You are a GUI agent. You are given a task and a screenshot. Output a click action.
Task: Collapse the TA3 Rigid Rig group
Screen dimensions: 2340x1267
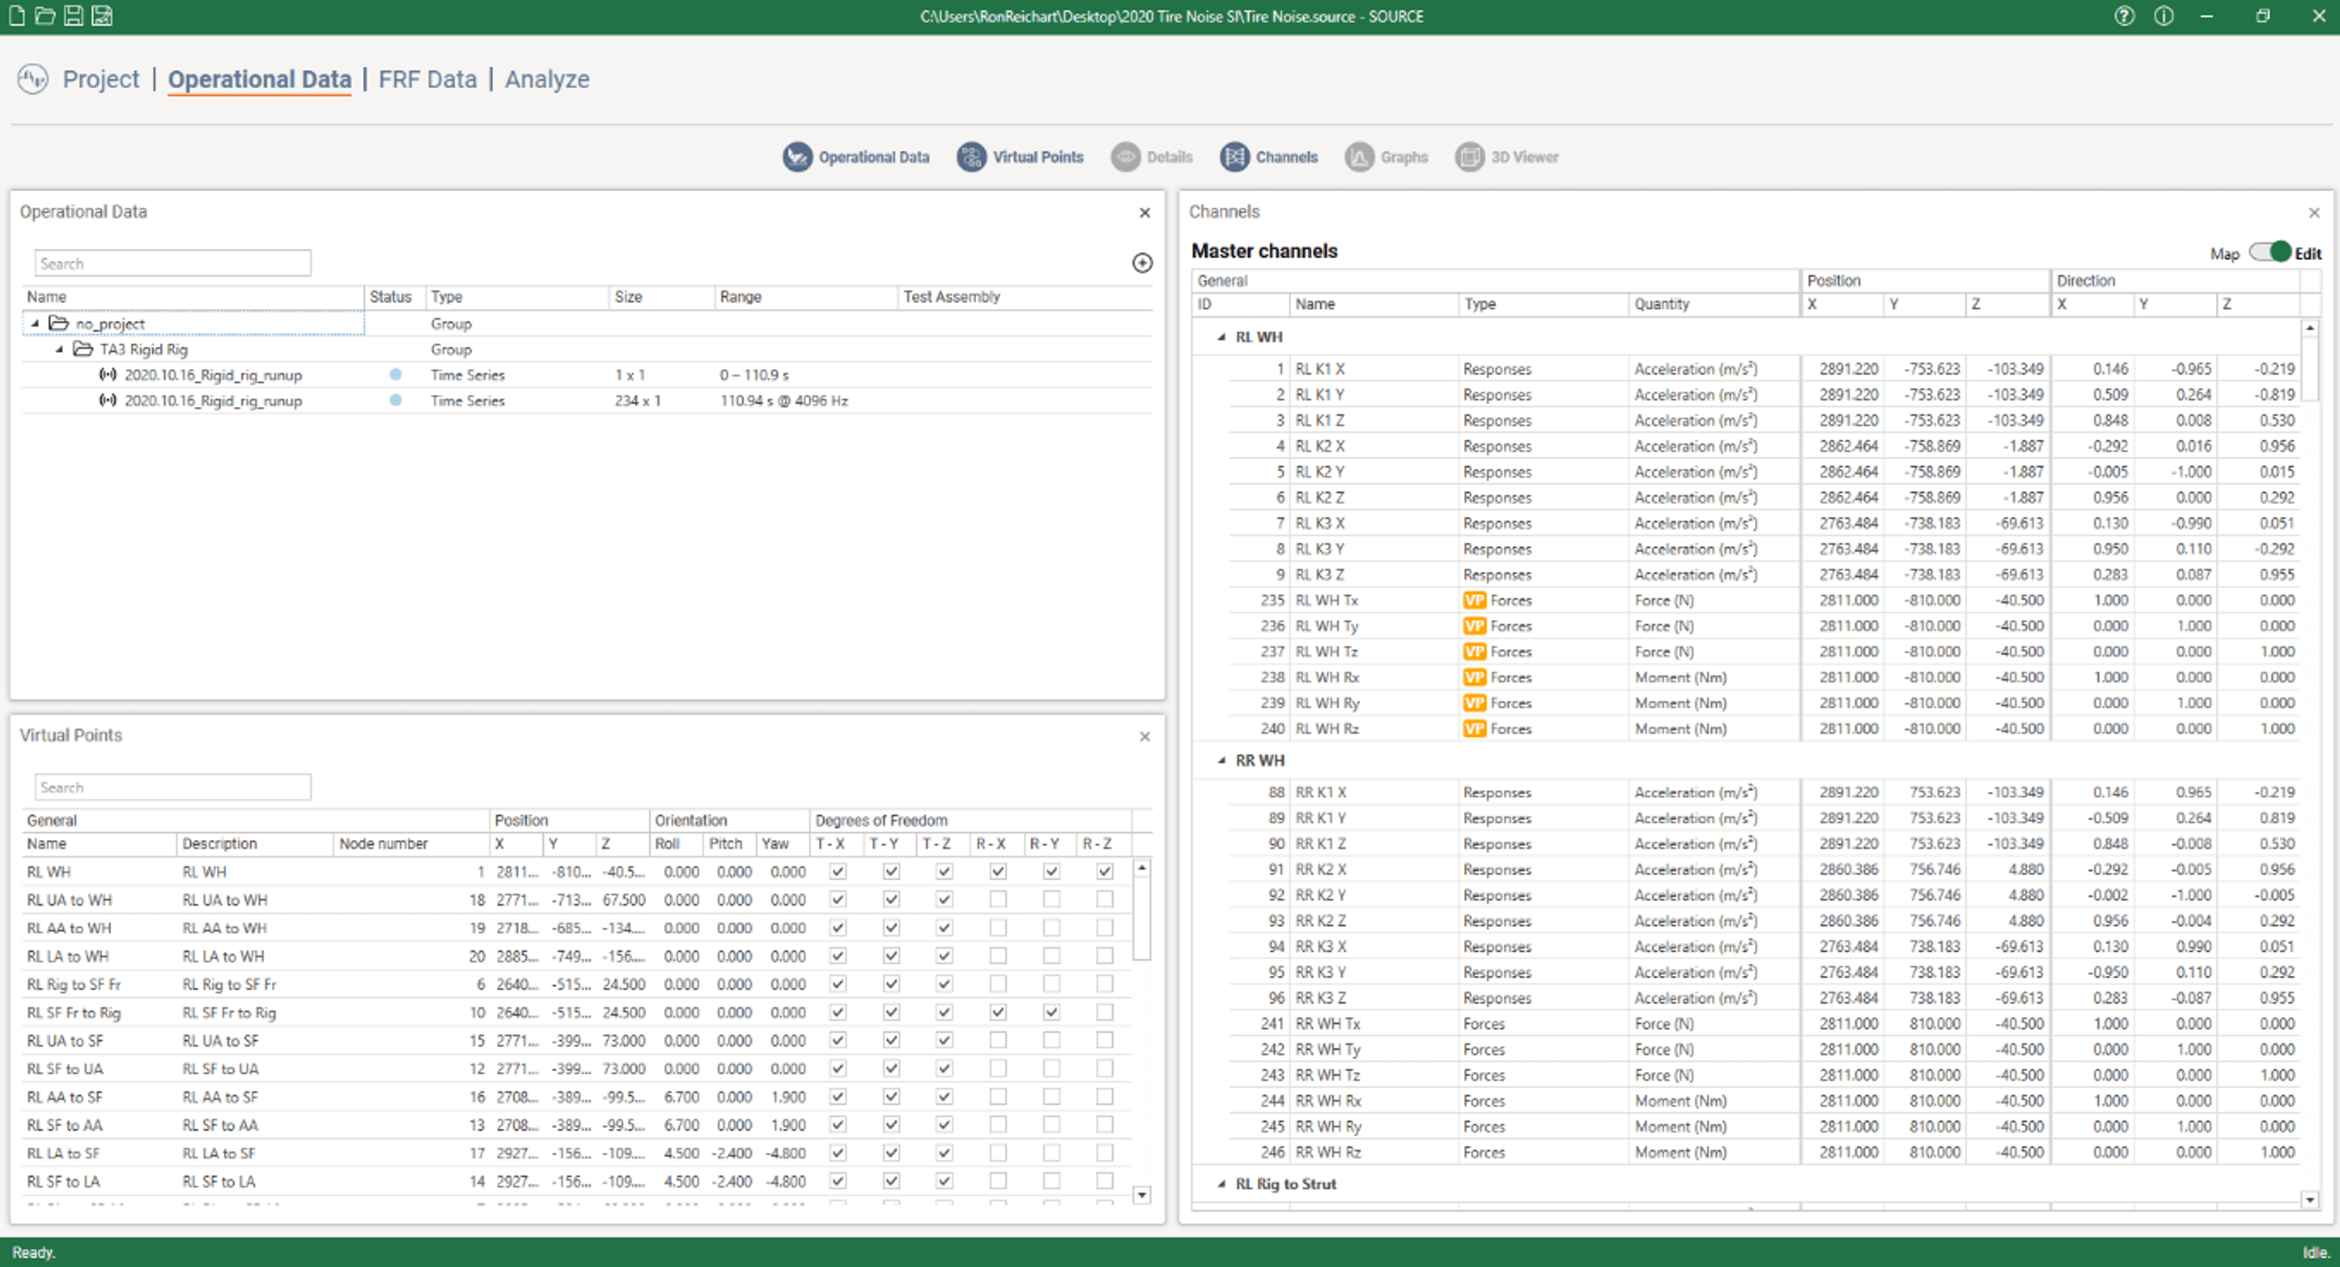click(x=59, y=349)
